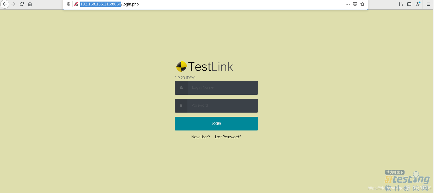
Task: Go back using the browser back arrow
Action: point(4,4)
